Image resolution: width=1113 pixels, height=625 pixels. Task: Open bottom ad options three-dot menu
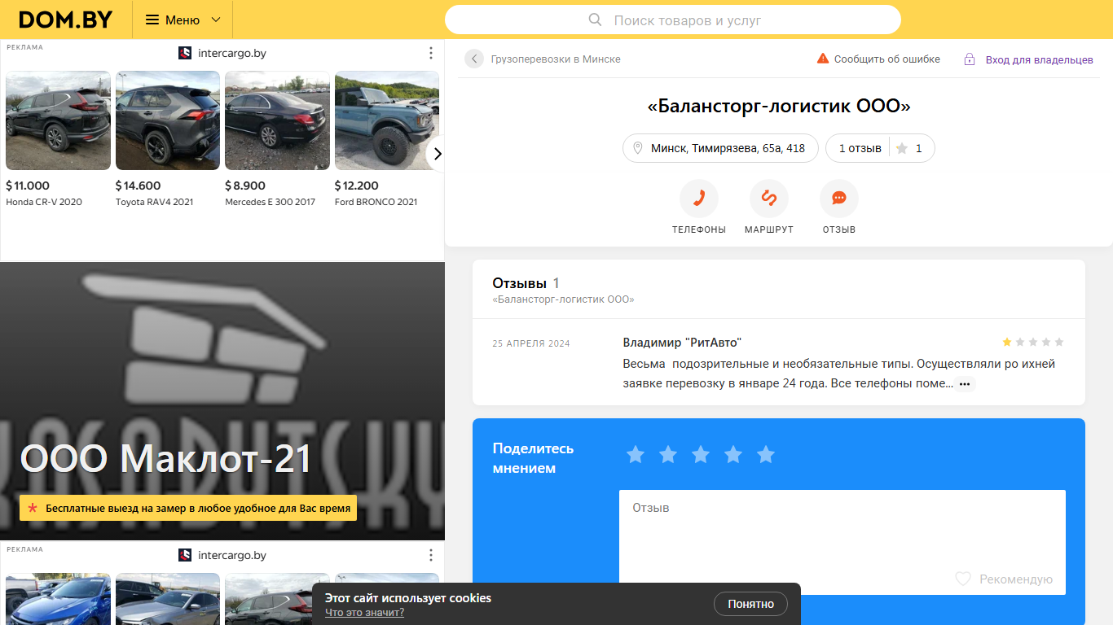pos(431,555)
